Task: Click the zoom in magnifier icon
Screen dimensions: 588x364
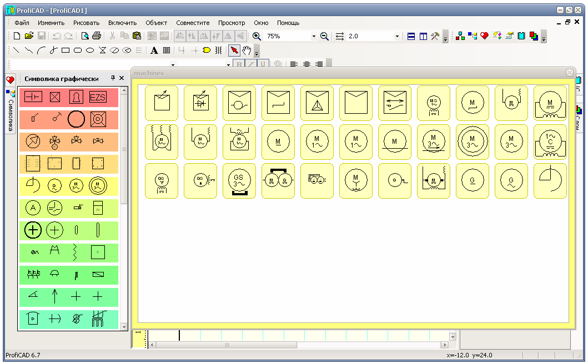Action: click(257, 36)
